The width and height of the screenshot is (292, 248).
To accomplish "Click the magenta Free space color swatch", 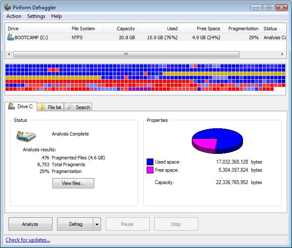I will click(x=150, y=170).
